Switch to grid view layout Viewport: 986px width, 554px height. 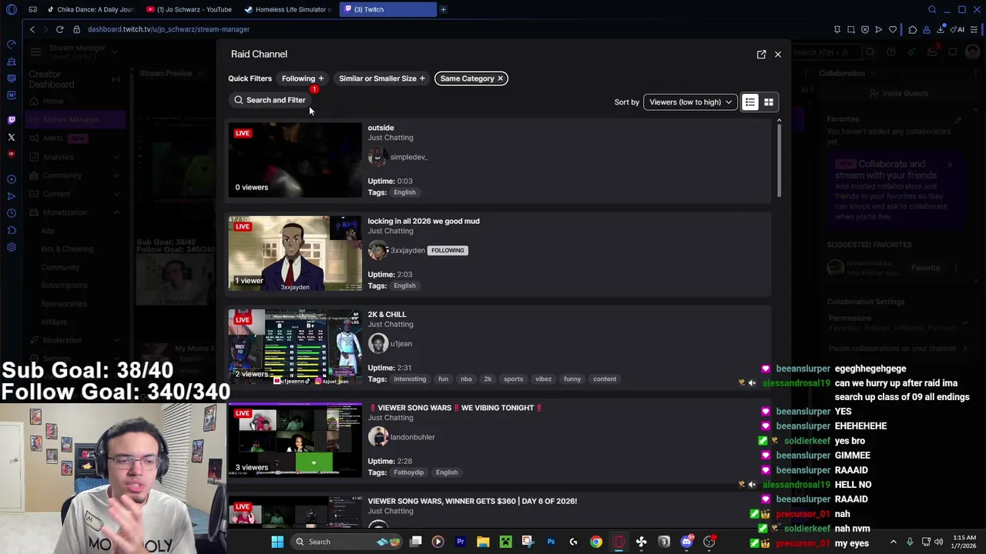coord(768,102)
